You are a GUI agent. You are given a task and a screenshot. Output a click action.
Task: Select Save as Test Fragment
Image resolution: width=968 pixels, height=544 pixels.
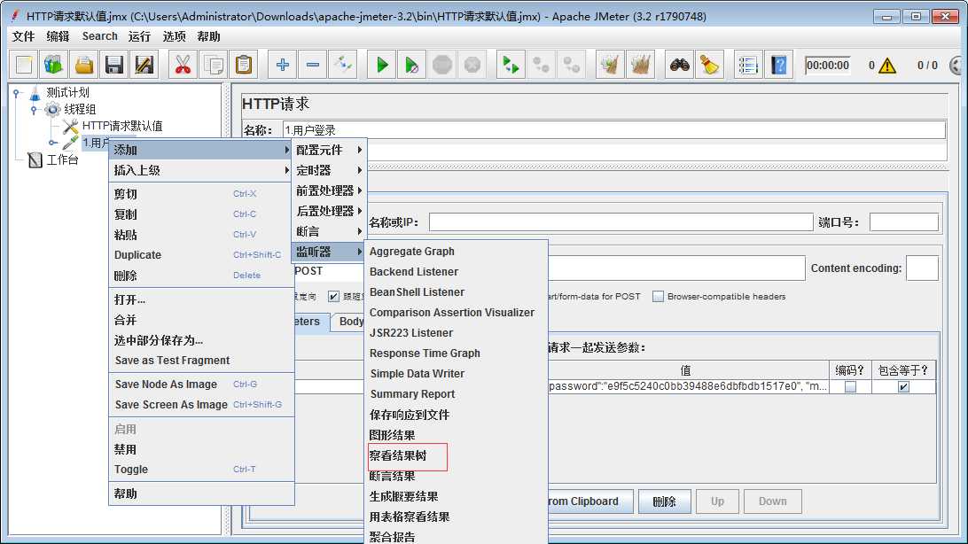pos(200,361)
